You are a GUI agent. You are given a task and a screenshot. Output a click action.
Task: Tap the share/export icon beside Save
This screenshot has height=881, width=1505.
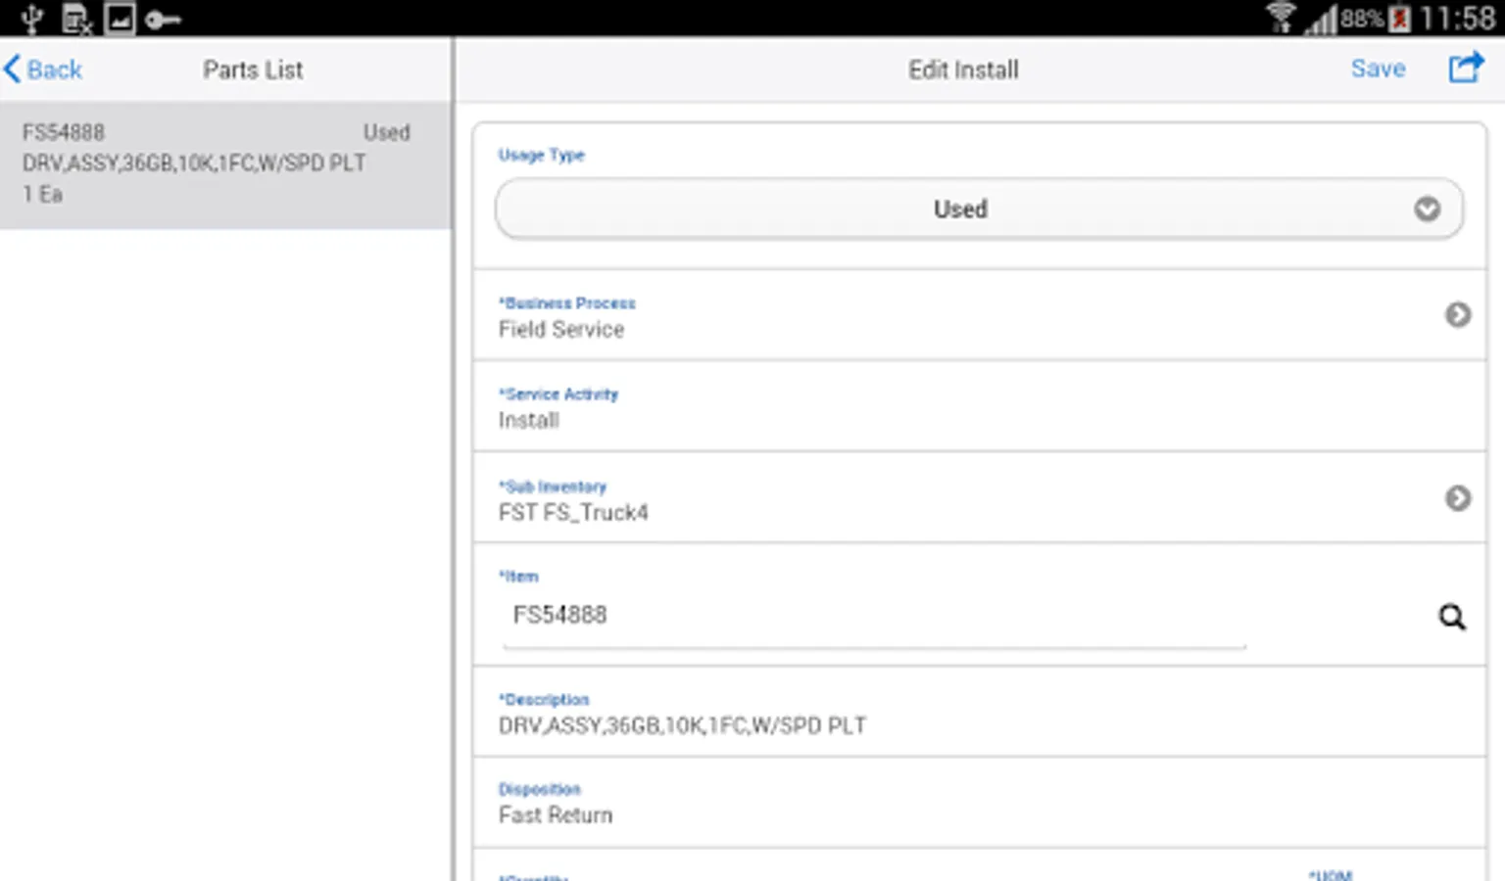click(1466, 68)
